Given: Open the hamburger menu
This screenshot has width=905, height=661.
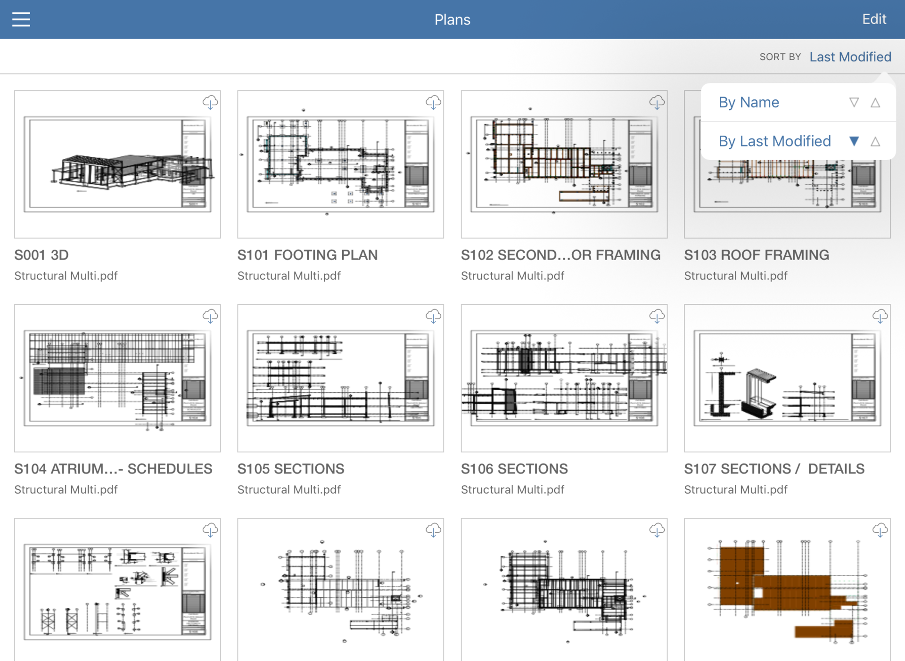Looking at the screenshot, I should (21, 19).
